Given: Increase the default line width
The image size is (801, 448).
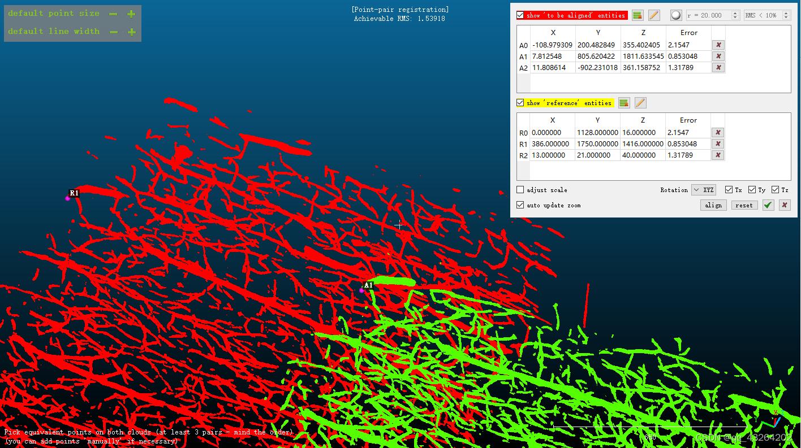Looking at the screenshot, I should 131,32.
